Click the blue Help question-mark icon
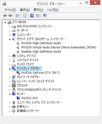The image size is (102, 124). 32,16
